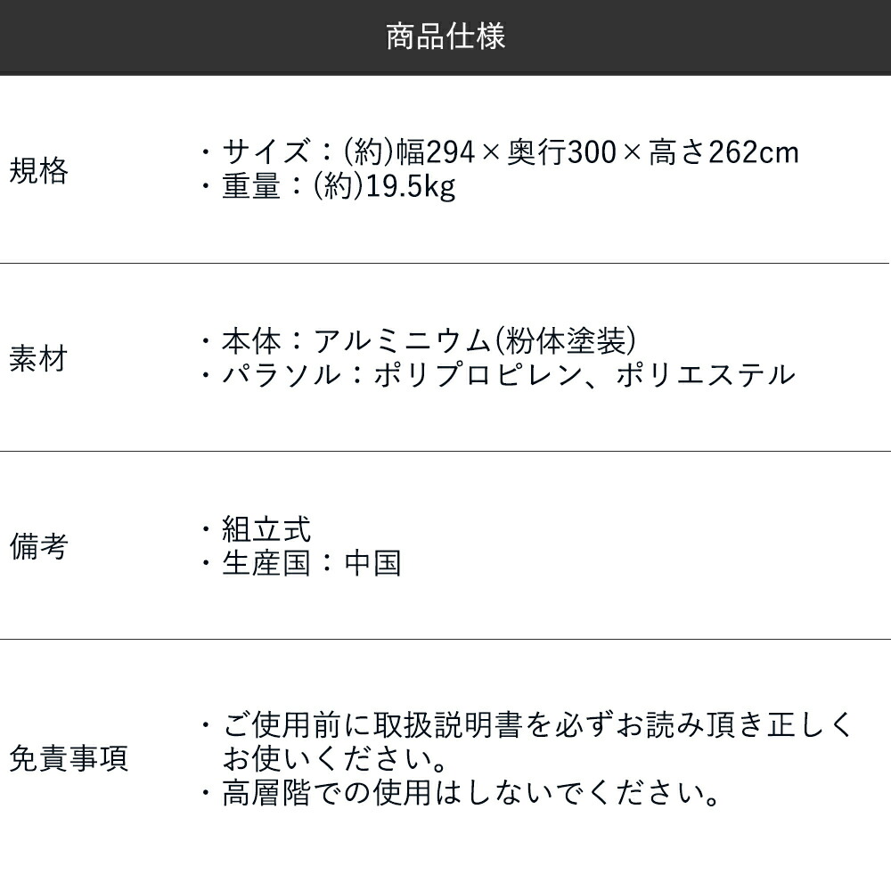Click the dark header bar background

[170, 37]
